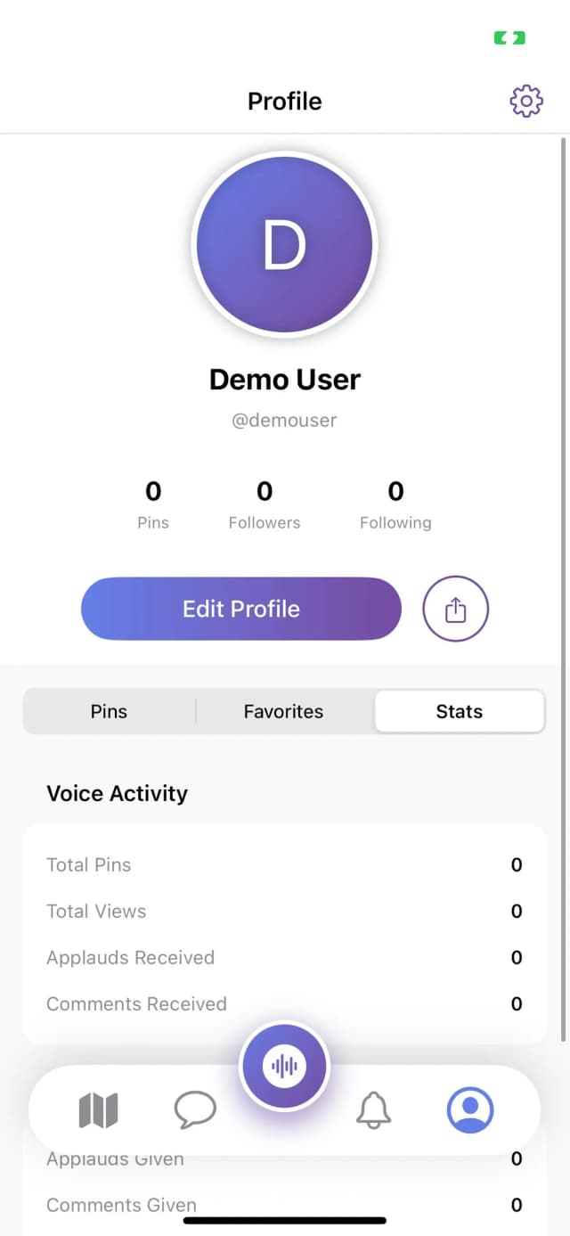The height and width of the screenshot is (1236, 570).
Task: Open the Following count
Action: click(x=395, y=503)
